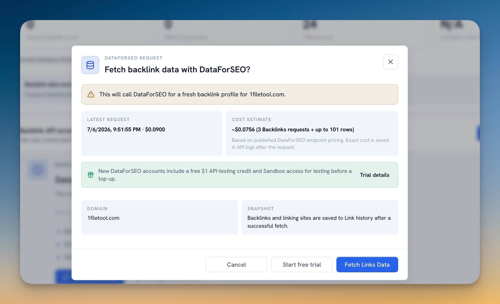Click the 'LATEST REQUEST' label
Image resolution: width=500 pixels, height=304 pixels.
click(x=108, y=120)
